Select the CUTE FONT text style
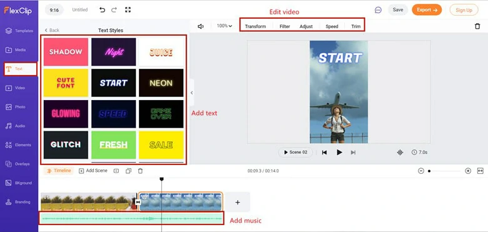 66,83
